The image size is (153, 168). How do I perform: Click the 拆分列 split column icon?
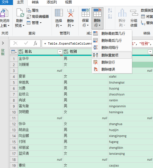tap(122, 13)
